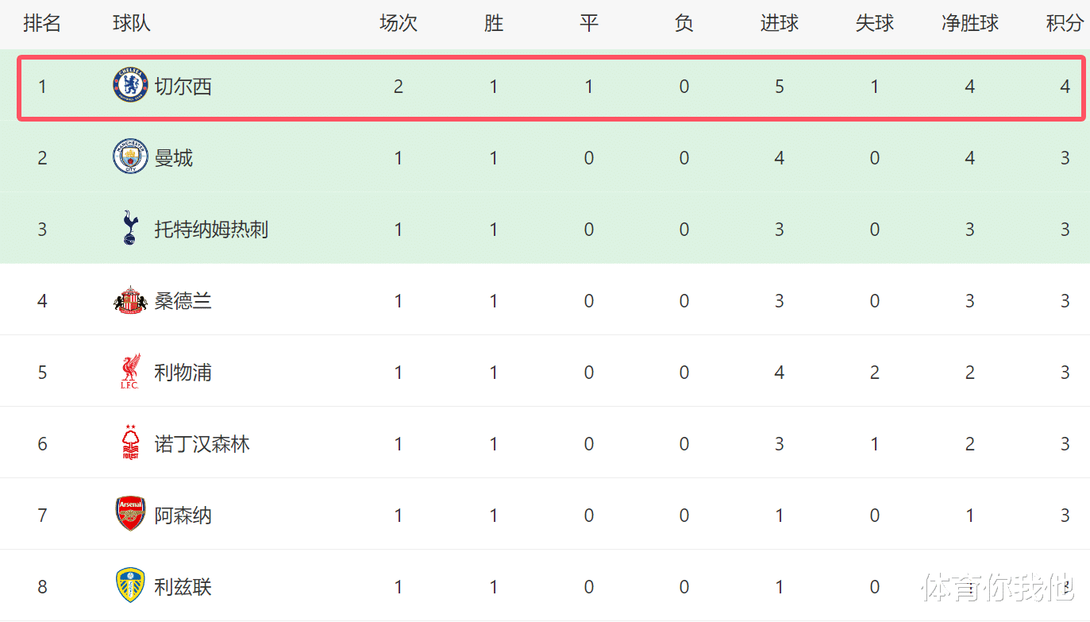Click the 排名 header cell
Viewport: 1090px width, 622px height.
tap(42, 24)
